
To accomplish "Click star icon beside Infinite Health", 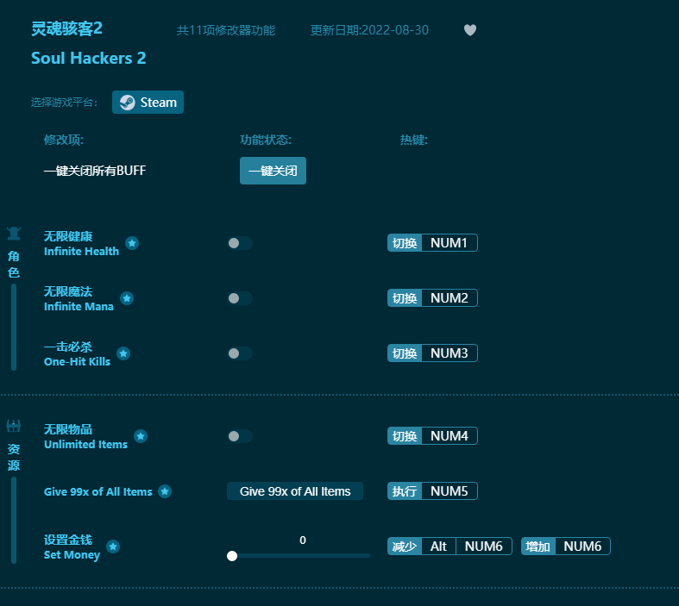I will pos(132,243).
